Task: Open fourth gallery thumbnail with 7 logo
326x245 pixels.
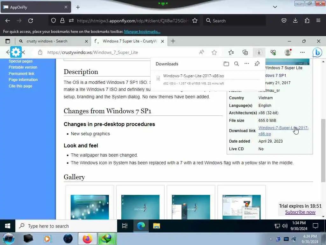Action: pos(241,207)
